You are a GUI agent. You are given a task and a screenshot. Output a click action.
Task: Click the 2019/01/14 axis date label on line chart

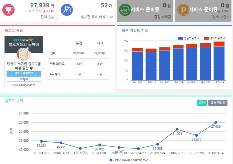[x=216, y=153]
